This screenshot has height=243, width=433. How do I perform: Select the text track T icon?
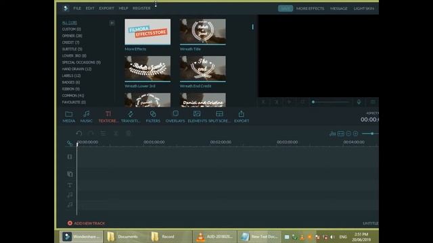pos(70,185)
